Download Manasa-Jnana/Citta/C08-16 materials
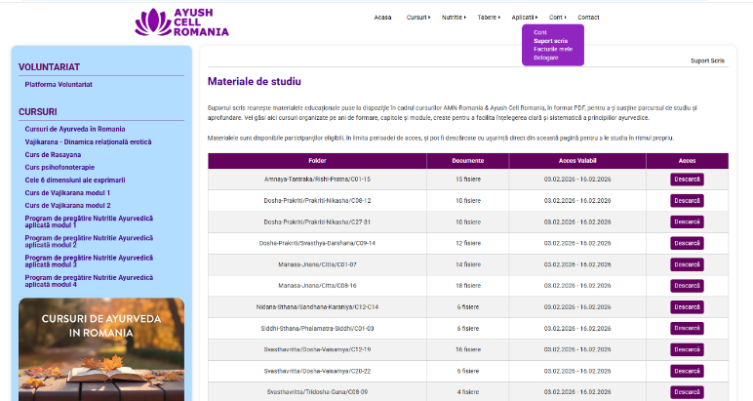 pyautogui.click(x=687, y=286)
